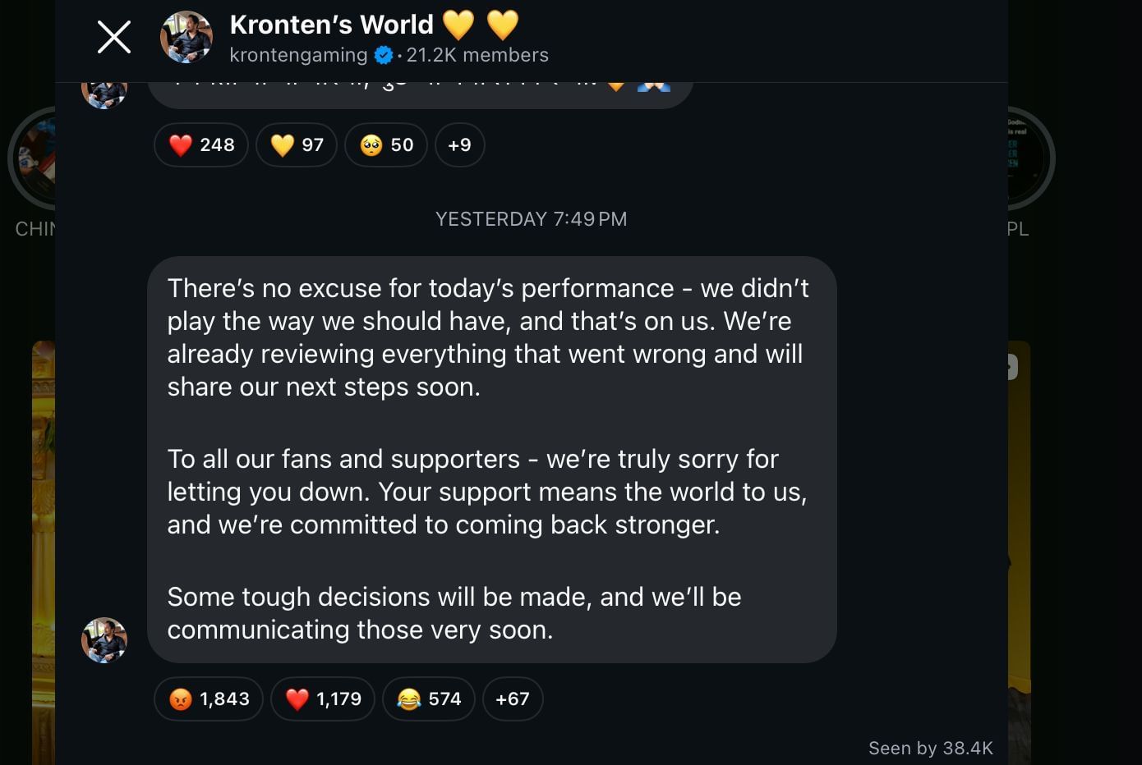
Task: Click the blue verified badge
Action: [383, 56]
